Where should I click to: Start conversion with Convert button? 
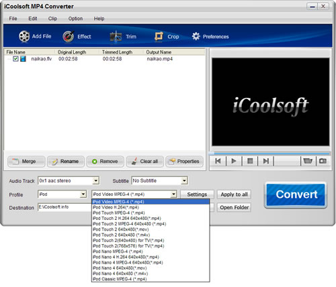296,194
